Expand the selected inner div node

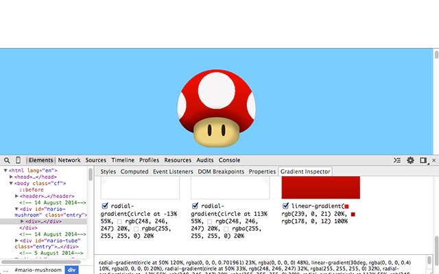(22, 221)
